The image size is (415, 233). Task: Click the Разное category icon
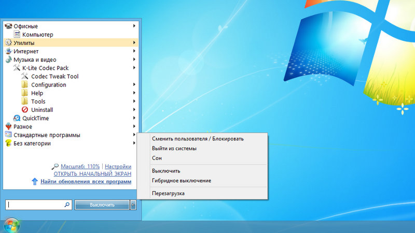[x=8, y=126]
